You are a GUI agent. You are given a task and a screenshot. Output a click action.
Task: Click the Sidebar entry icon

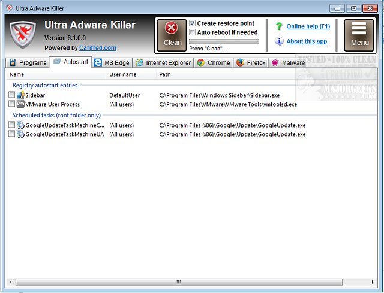tap(20, 95)
